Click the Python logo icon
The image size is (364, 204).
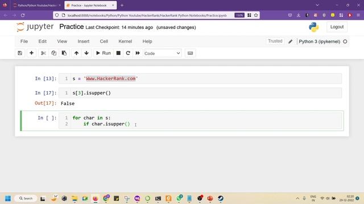pyautogui.click(x=314, y=27)
